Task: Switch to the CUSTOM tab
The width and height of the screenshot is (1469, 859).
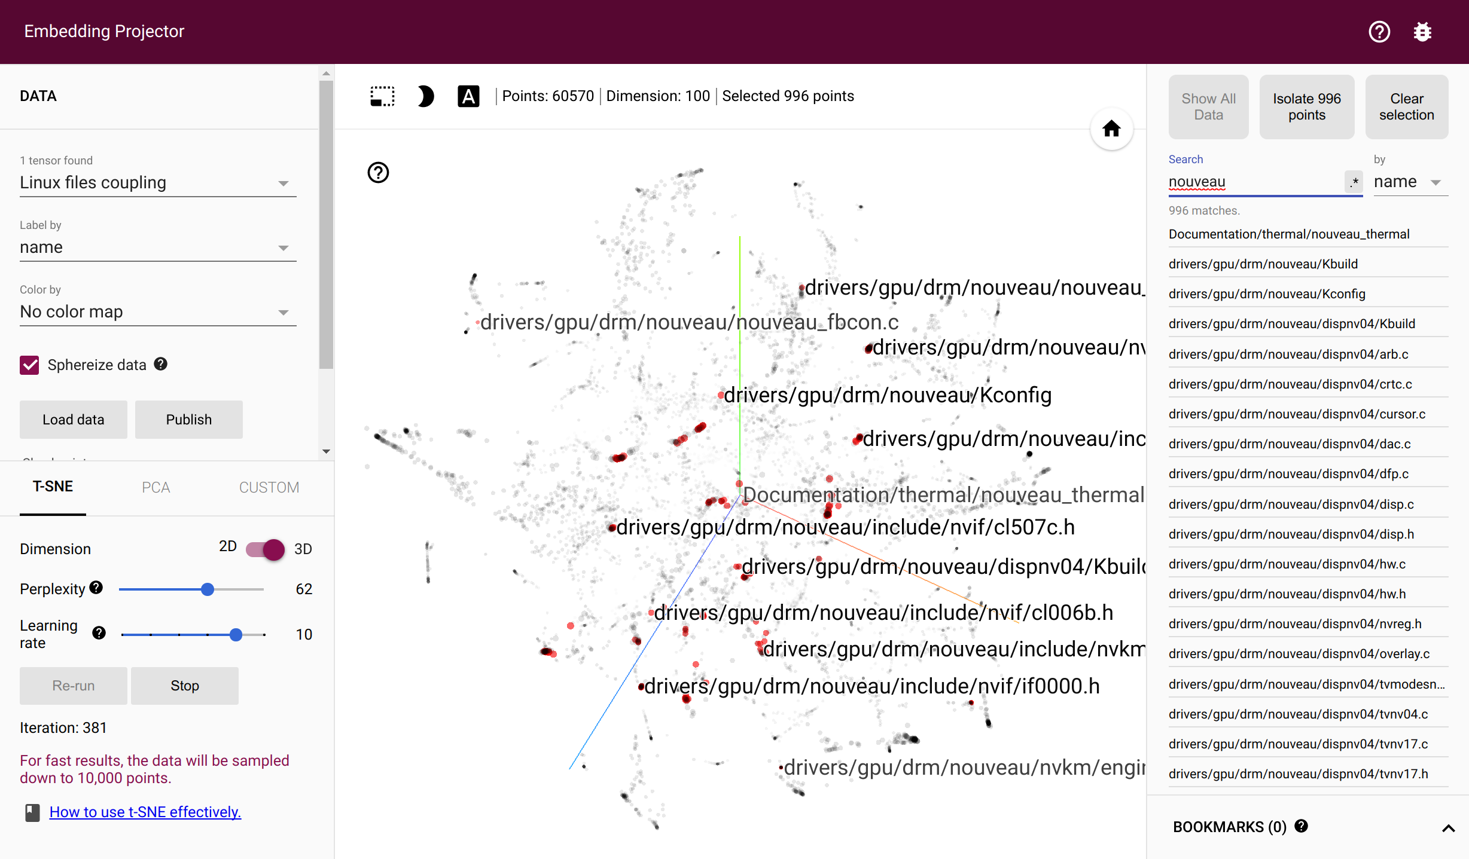Action: tap(269, 487)
